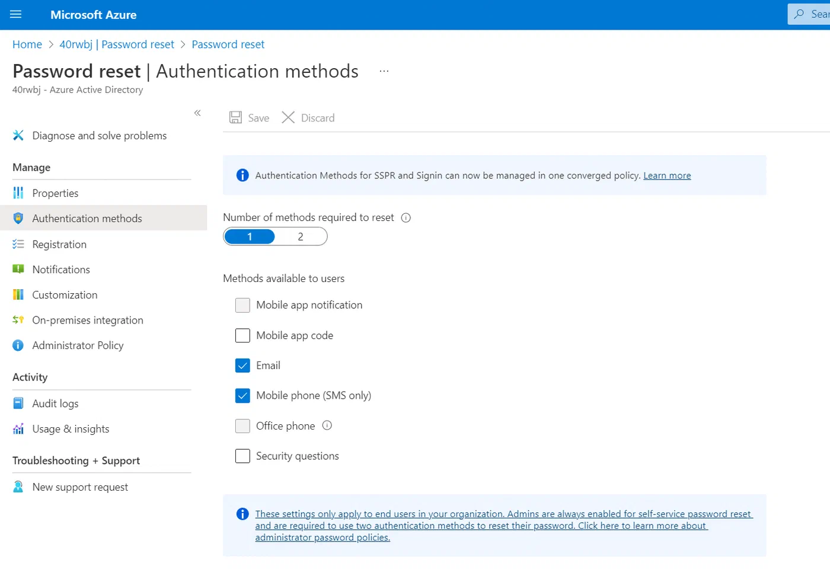Open the more options ellipsis beside title
Viewport: 830px width, 570px height.
(x=384, y=71)
